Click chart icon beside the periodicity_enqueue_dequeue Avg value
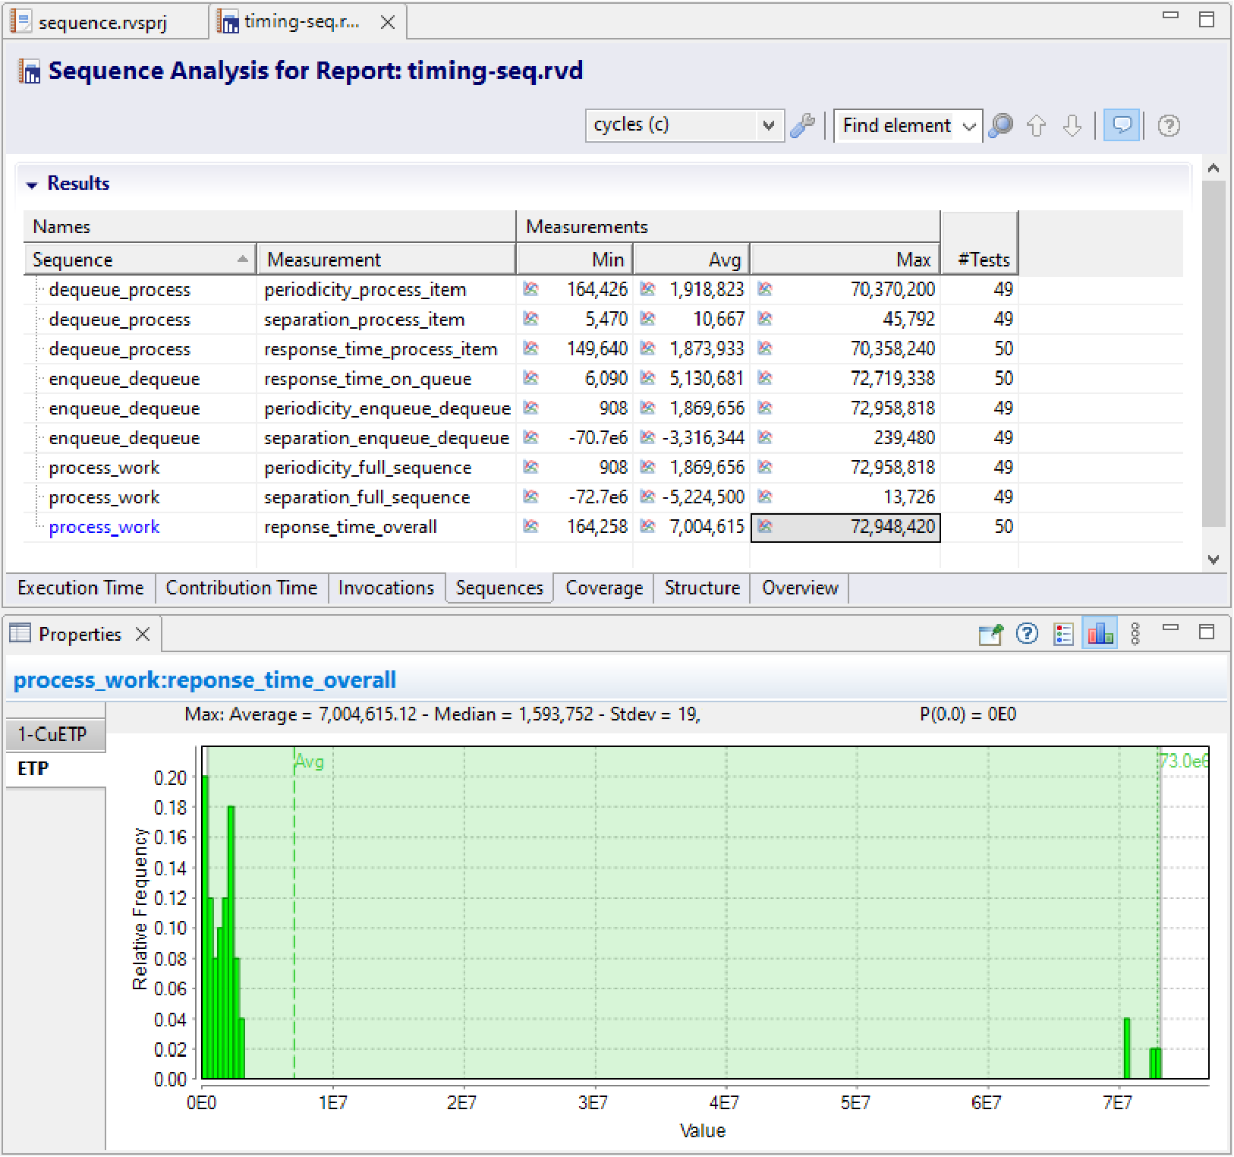Viewport: 1234px width, 1157px height. pyautogui.click(x=647, y=408)
